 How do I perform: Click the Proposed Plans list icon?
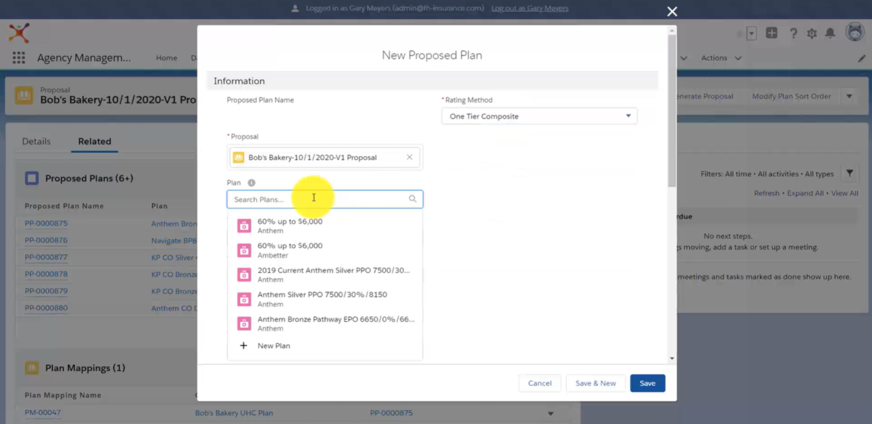(31, 178)
